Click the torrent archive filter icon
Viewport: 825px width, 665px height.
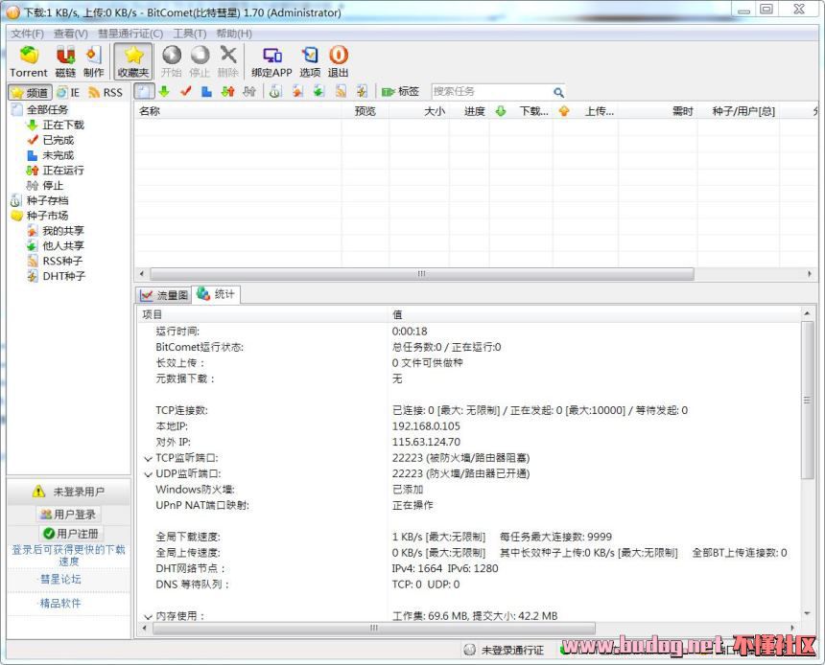click(x=274, y=91)
